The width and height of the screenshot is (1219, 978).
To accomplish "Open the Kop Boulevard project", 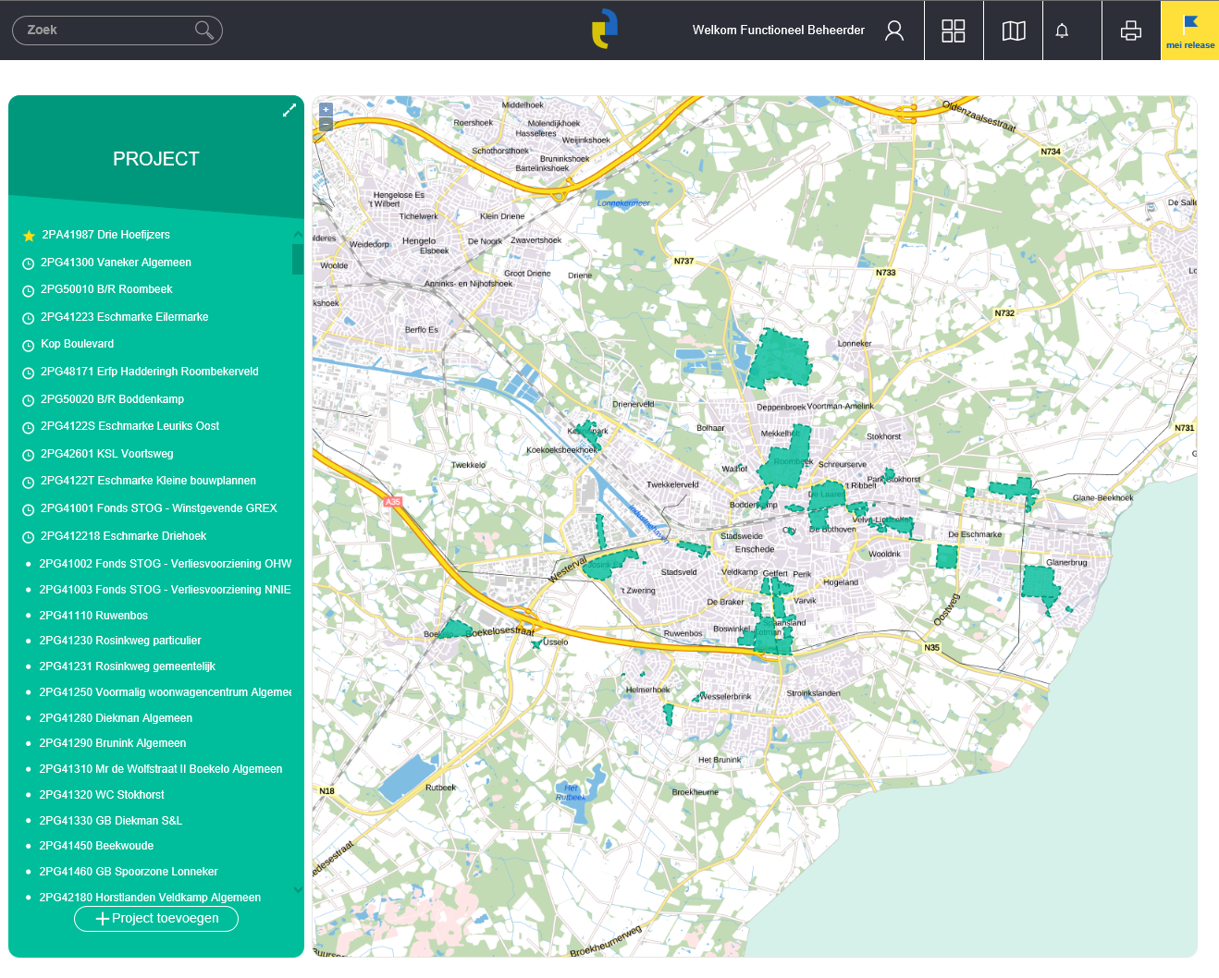I will point(78,344).
